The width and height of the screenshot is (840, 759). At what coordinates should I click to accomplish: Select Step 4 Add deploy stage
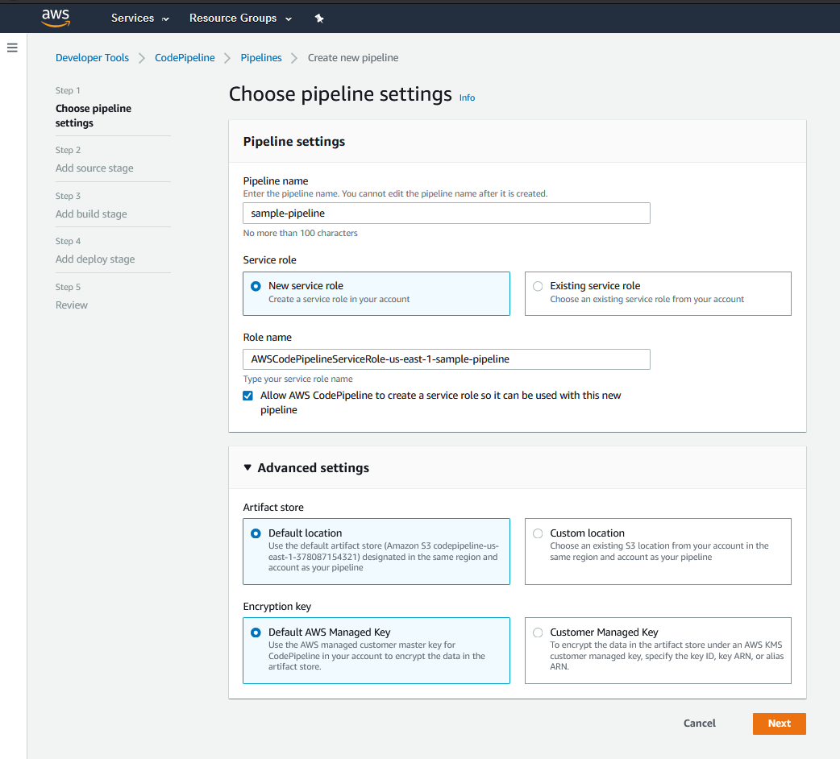pos(95,259)
